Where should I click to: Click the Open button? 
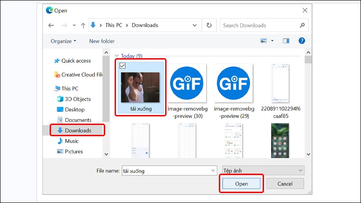241,184
